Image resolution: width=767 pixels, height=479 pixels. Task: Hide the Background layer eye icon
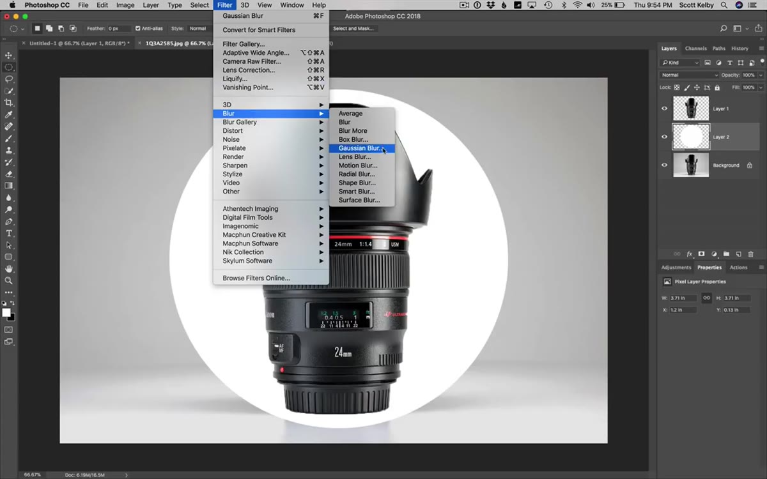coord(665,165)
